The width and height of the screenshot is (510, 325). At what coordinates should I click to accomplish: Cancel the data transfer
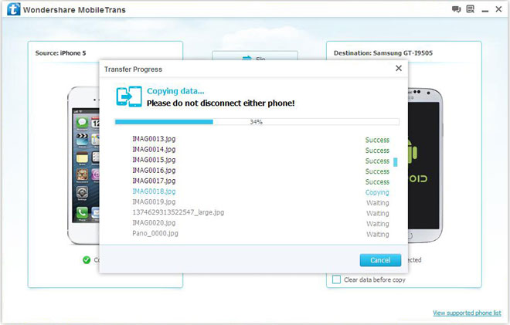point(380,260)
